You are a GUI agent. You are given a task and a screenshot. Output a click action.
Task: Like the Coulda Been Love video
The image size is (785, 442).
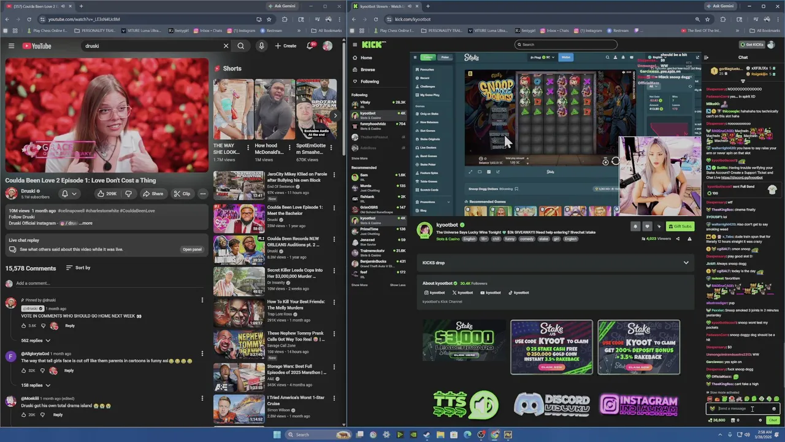pyautogui.click(x=106, y=193)
